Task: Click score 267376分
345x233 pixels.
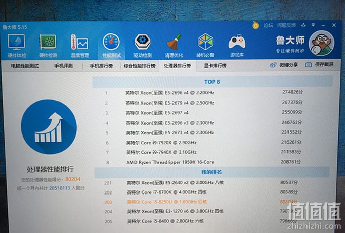Action: coord(292,102)
